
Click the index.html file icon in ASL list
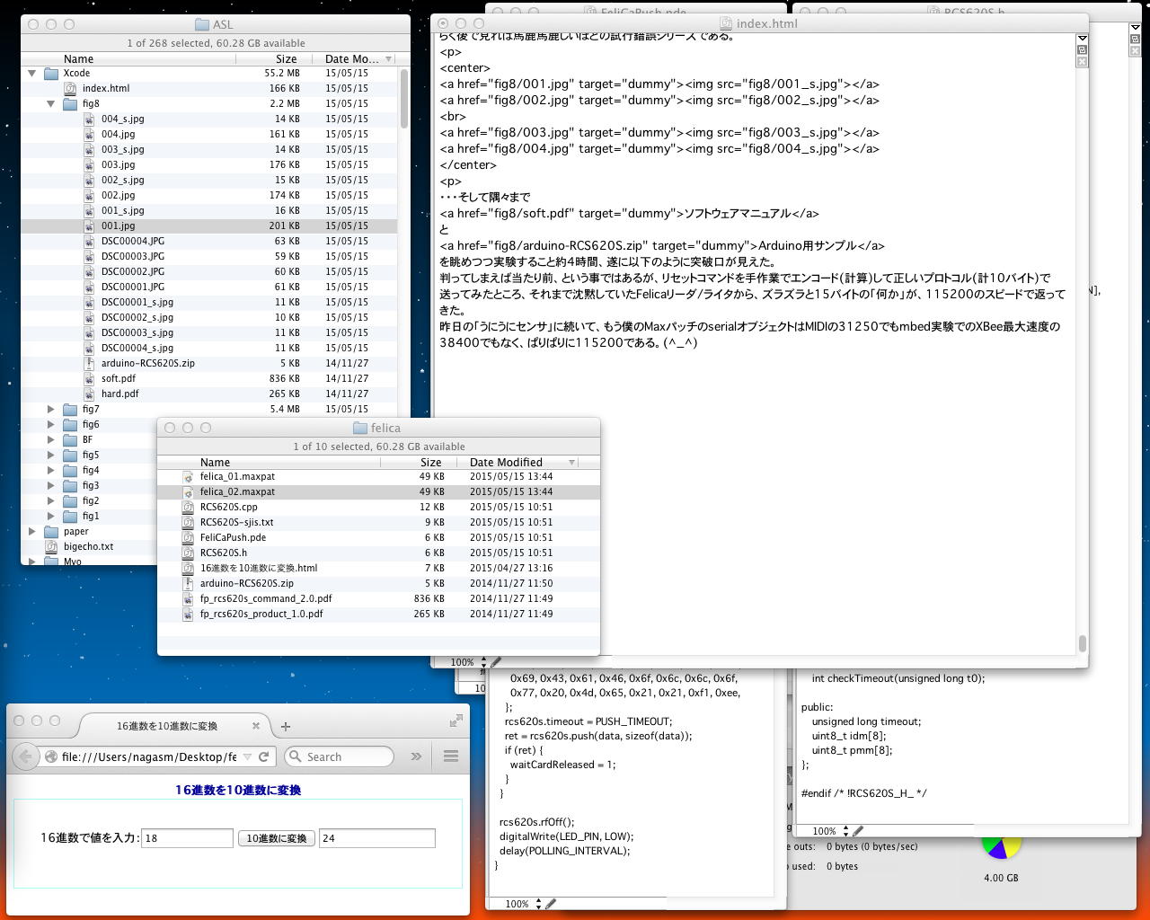70,89
